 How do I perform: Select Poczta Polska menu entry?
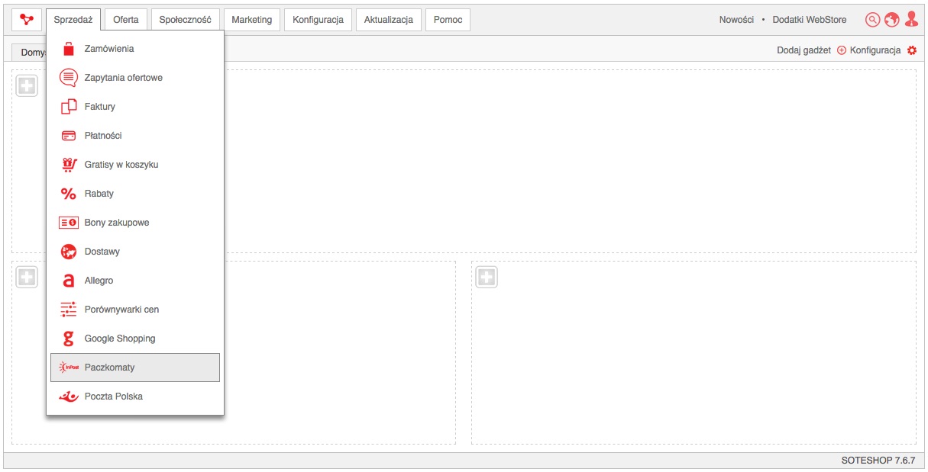(x=135, y=397)
